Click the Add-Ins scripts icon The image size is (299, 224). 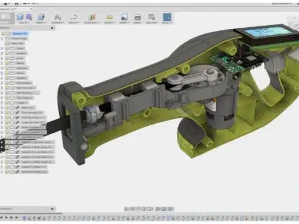(152, 17)
